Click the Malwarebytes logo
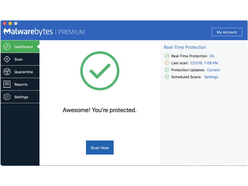Viewport: 248px width, 186px height. 28,32
